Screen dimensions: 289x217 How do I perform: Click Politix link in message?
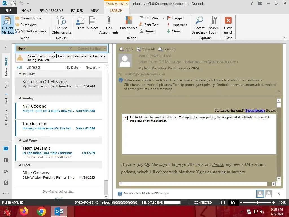click(x=218, y=164)
